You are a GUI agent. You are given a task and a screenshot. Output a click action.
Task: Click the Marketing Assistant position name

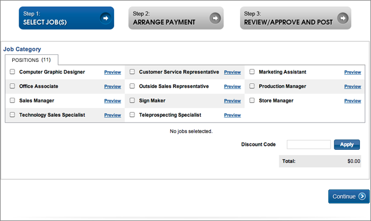282,72
